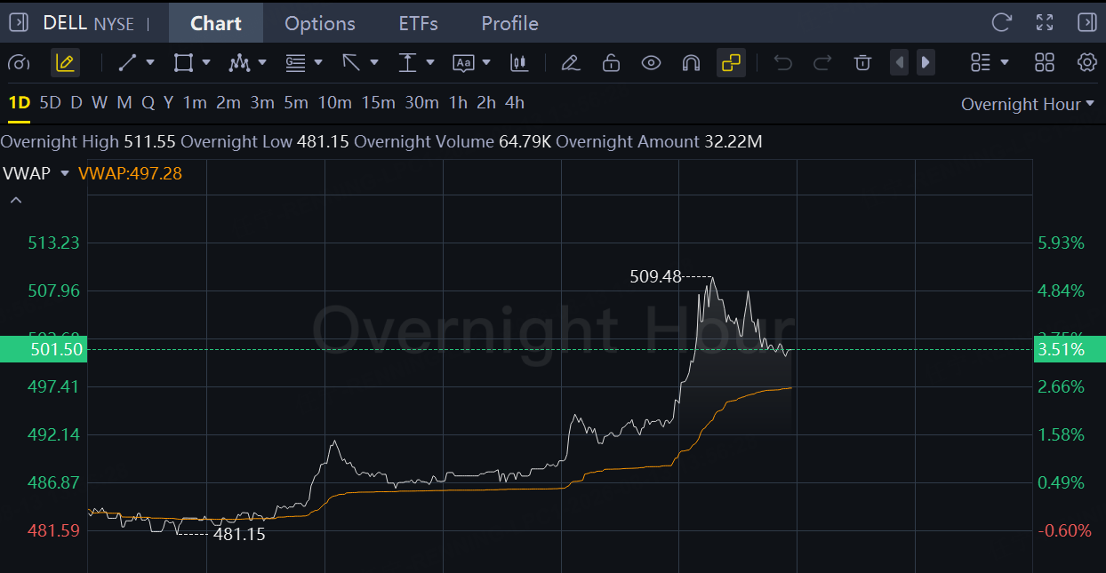Open chart settings gear icon
This screenshot has height=573, width=1106.
tap(1086, 63)
